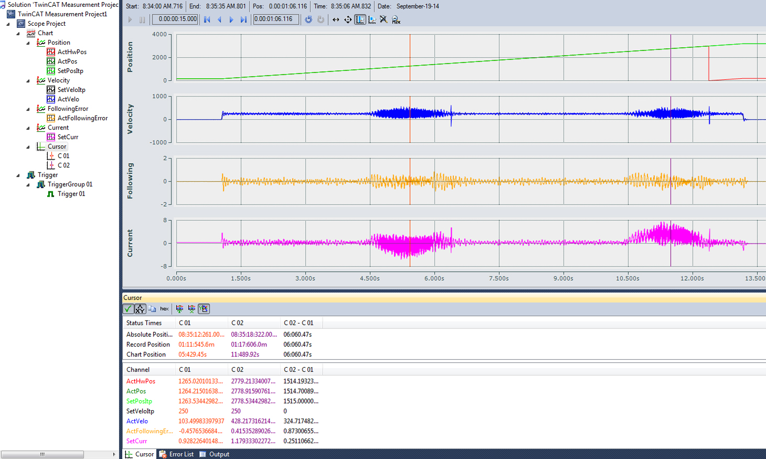Click the ActPos channel icon in the tree

point(51,61)
